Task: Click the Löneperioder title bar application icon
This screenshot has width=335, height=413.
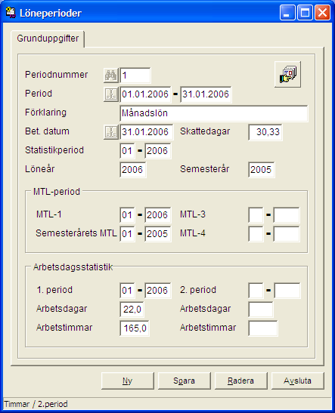Action: tap(11, 13)
